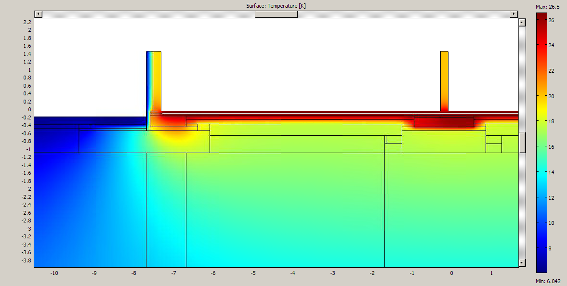Click the vertical scrollbar up arrow

click(x=522, y=23)
